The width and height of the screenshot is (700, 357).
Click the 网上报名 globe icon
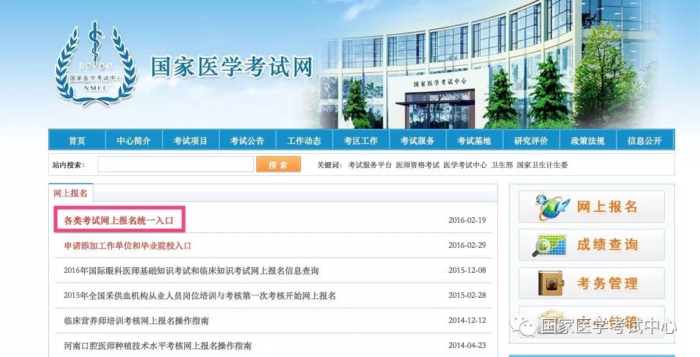(552, 207)
